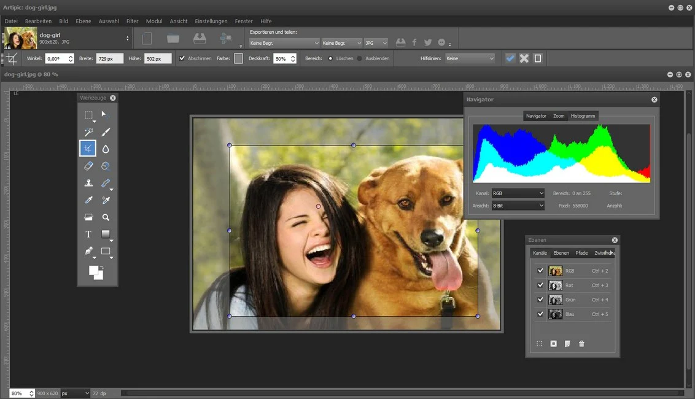Share image via Twitter icon
The height and width of the screenshot is (399, 695).
[x=428, y=42]
